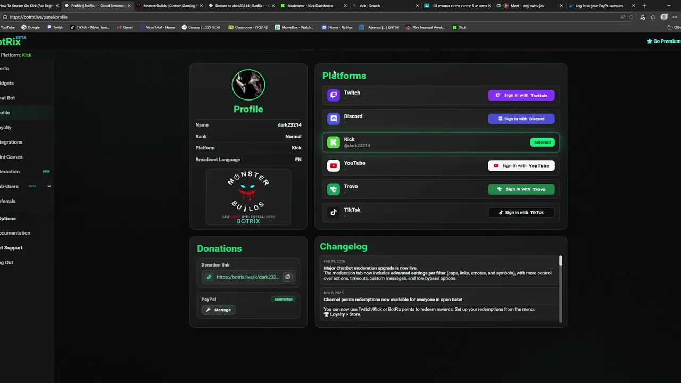Open TikTok bookmark in bookmarks bar

coord(90,27)
